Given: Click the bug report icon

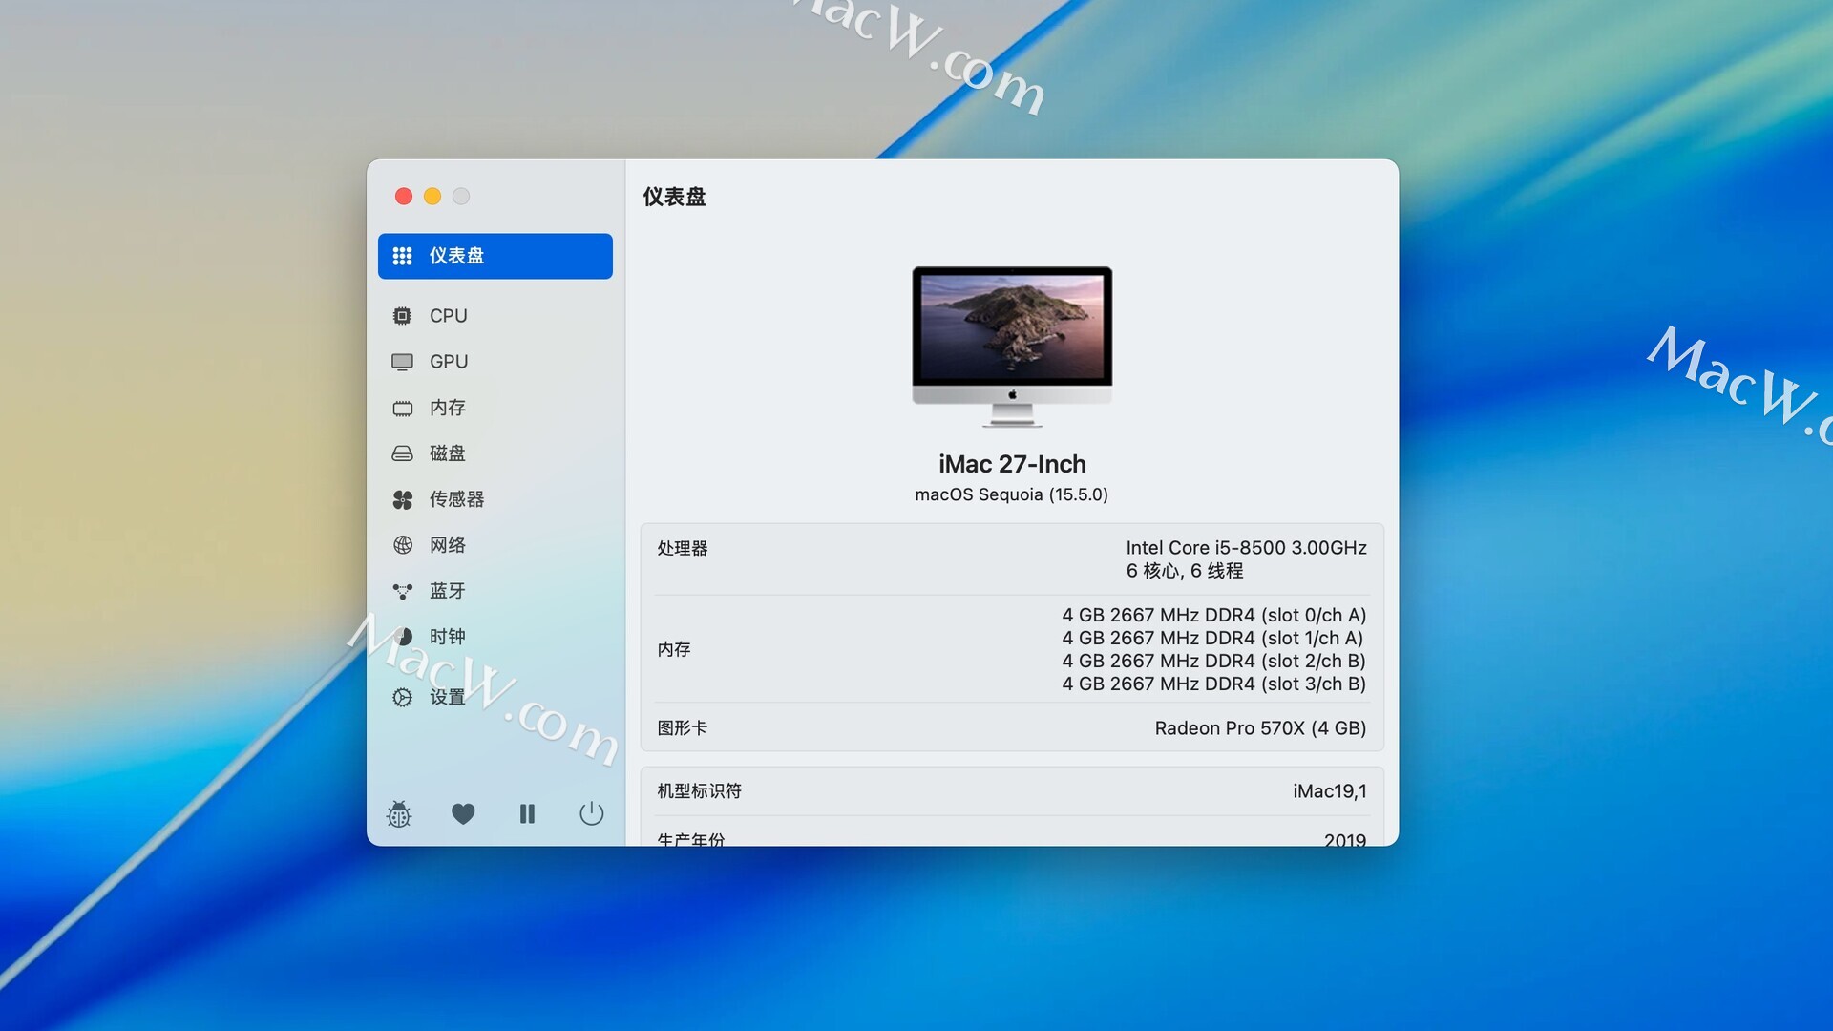Looking at the screenshot, I should tap(399, 813).
